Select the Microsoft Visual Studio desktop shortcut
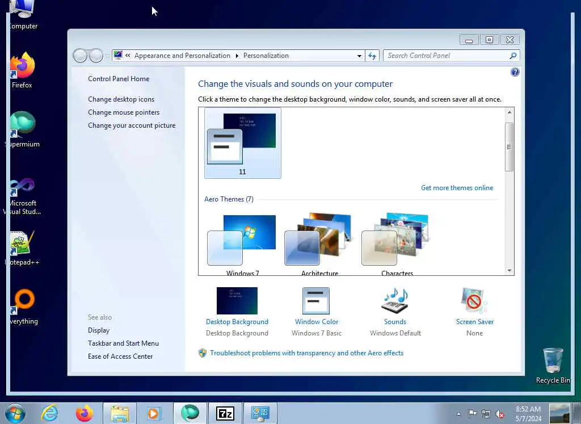Screen dimensions: 581x424 pyautogui.click(x=22, y=196)
